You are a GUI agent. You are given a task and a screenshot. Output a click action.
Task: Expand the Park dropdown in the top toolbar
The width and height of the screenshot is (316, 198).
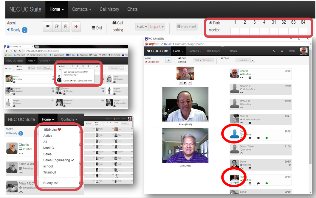(142, 26)
